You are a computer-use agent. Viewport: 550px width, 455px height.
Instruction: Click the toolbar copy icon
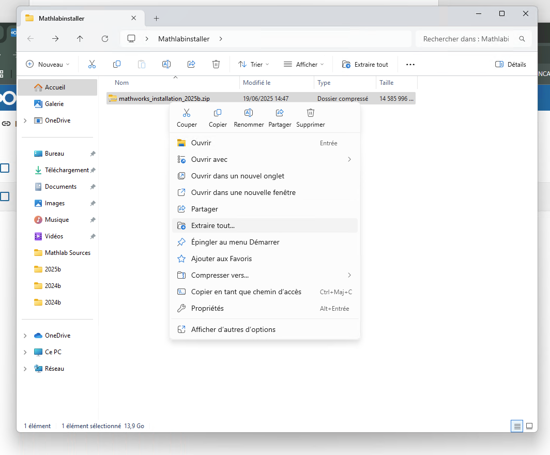point(117,64)
